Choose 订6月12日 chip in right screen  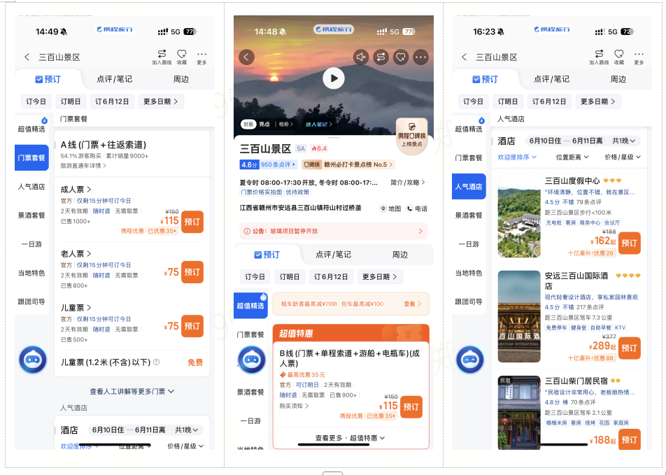549,101
